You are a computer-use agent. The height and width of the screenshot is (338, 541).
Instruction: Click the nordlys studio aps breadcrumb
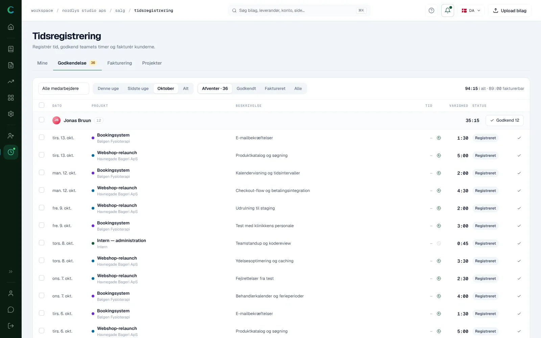tap(84, 10)
